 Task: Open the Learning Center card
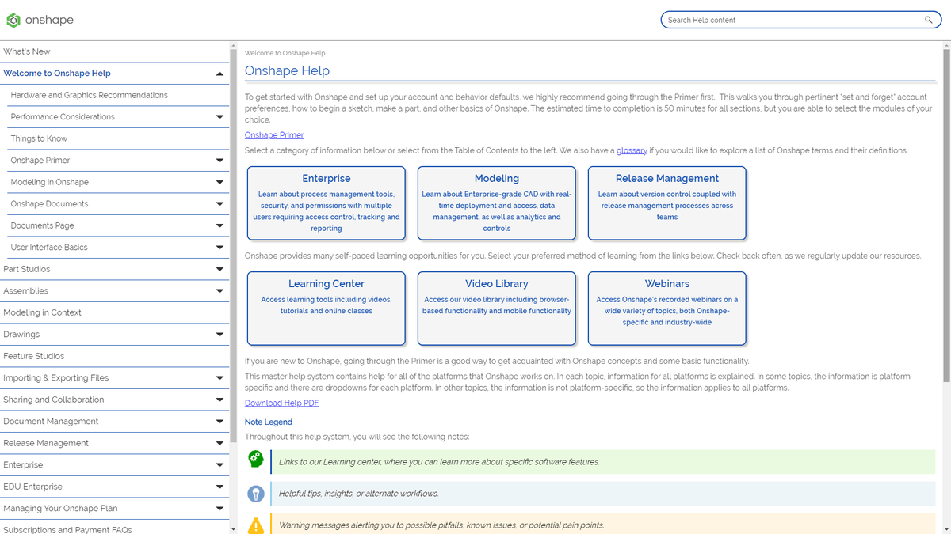click(327, 309)
